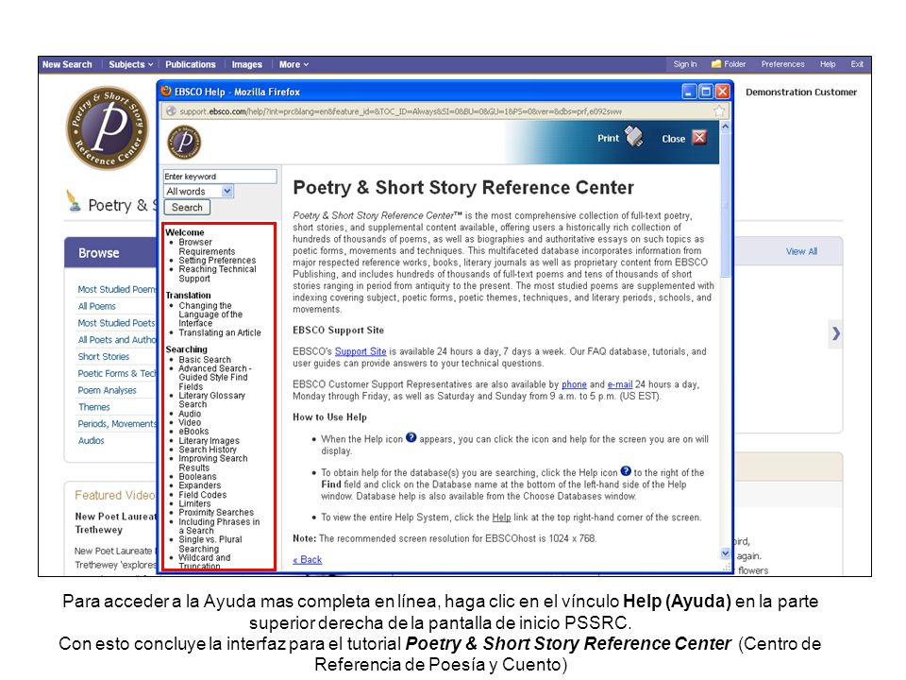The height and width of the screenshot is (680, 906).
Task: Open the Basic Search help topic
Action: tap(205, 360)
